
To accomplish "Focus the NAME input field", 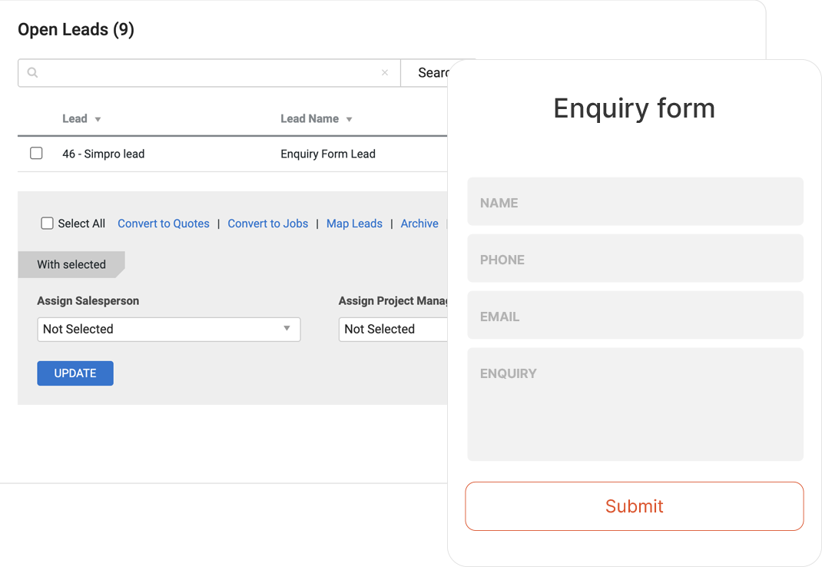I will (x=635, y=202).
